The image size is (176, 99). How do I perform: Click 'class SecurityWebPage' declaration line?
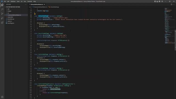48,34
